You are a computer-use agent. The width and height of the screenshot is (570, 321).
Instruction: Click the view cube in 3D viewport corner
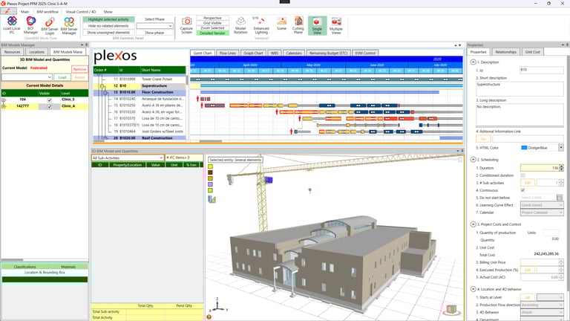click(x=451, y=310)
